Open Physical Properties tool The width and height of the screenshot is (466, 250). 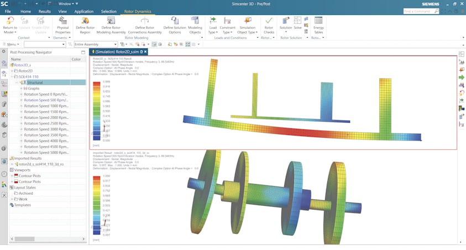pyautogui.click(x=62, y=25)
